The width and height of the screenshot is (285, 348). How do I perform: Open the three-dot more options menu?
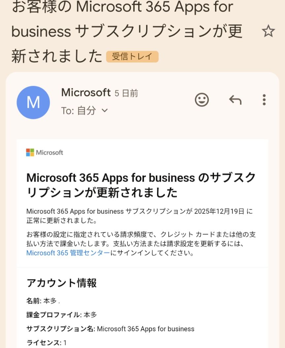point(264,100)
